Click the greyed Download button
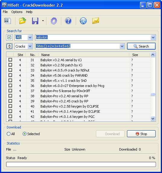162x173 pixels. coord(110,134)
